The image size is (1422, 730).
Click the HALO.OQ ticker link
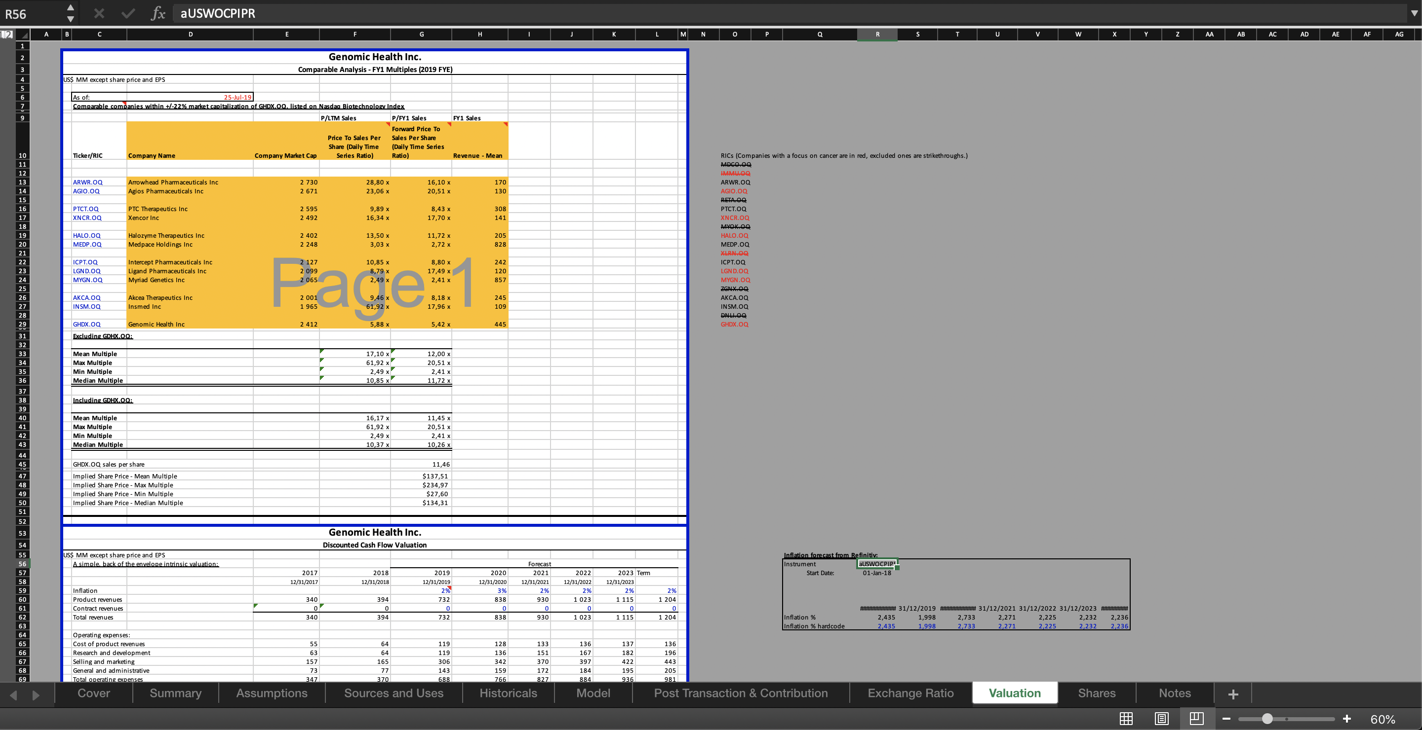pyautogui.click(x=87, y=235)
